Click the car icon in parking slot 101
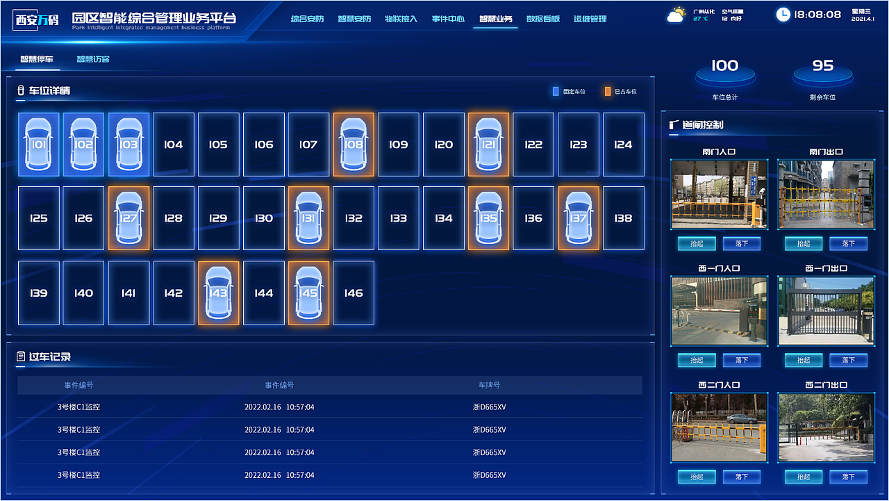Screen dimensions: 889x501 39,145
